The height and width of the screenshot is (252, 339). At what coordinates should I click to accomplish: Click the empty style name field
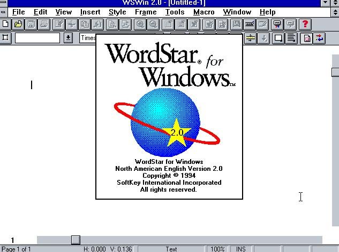coord(37,38)
